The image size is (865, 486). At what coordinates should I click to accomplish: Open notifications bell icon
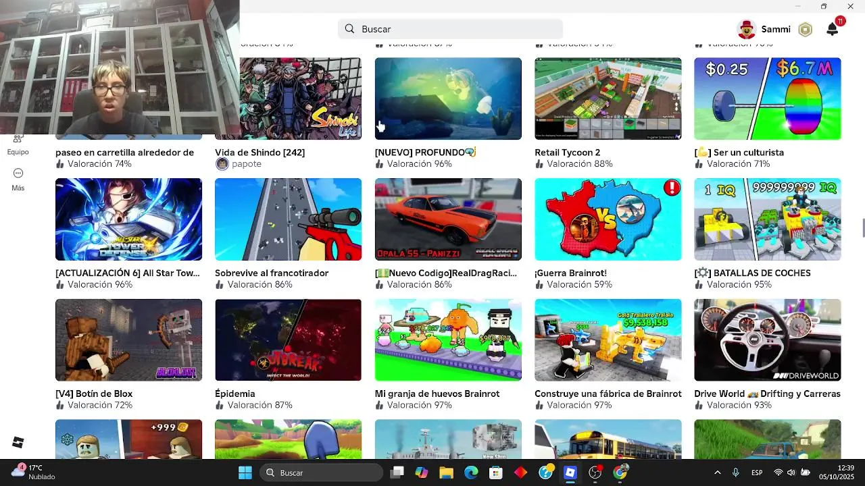pyautogui.click(x=833, y=29)
